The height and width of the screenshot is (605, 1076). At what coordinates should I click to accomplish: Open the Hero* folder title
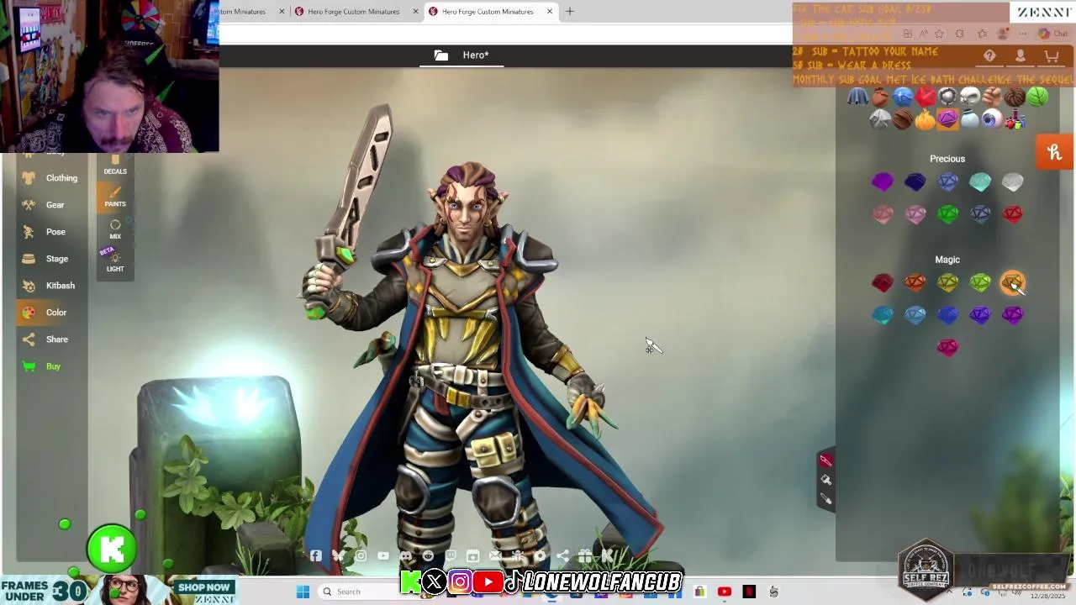[462, 55]
